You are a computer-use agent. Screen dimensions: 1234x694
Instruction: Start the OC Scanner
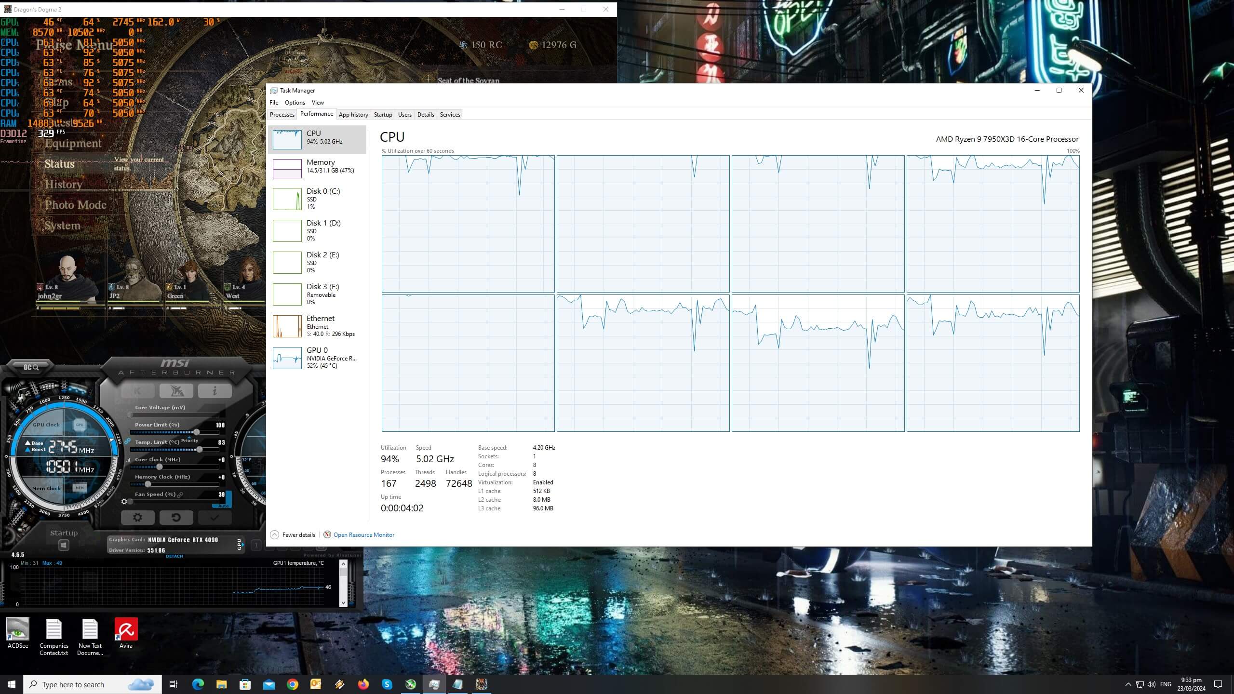pos(31,367)
